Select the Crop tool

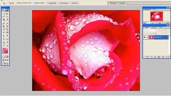click(4, 19)
